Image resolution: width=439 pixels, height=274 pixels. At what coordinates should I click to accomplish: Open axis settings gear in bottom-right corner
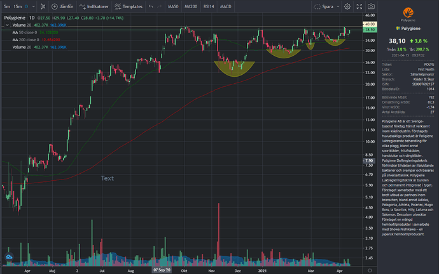coord(370,270)
